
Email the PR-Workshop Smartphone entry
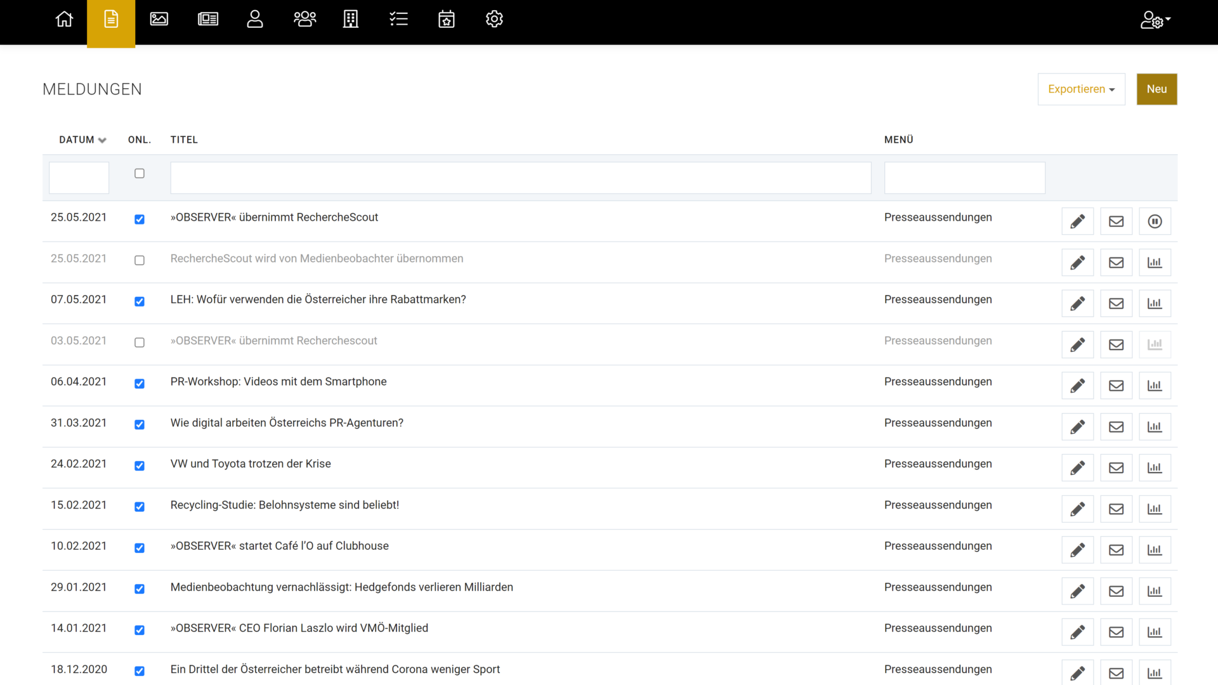1116,386
